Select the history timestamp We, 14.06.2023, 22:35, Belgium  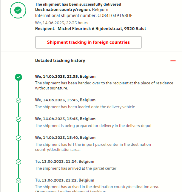pos(65,77)
